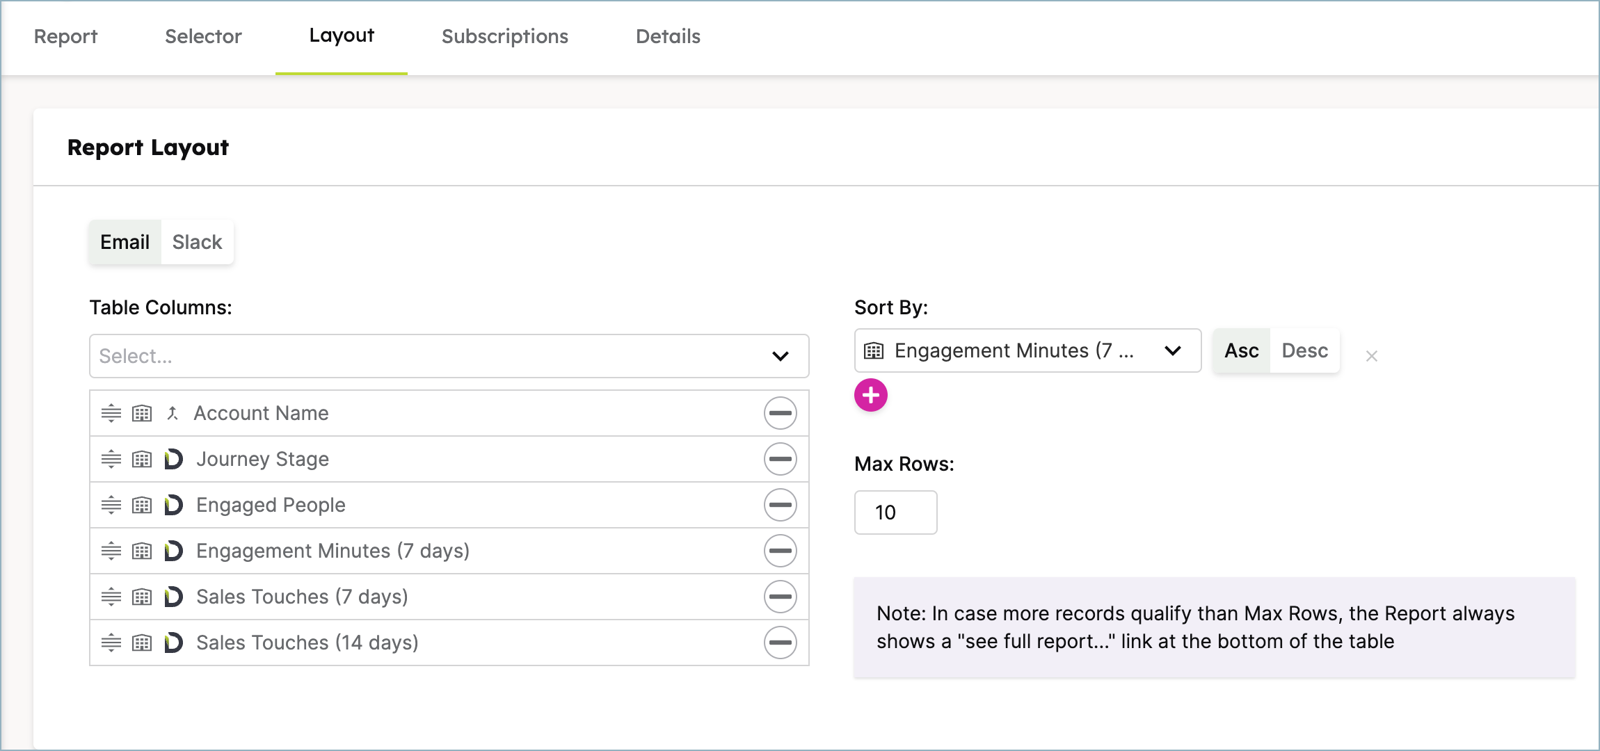
Task: Click the Sales Touches (7 days) label
Action: 302,597
